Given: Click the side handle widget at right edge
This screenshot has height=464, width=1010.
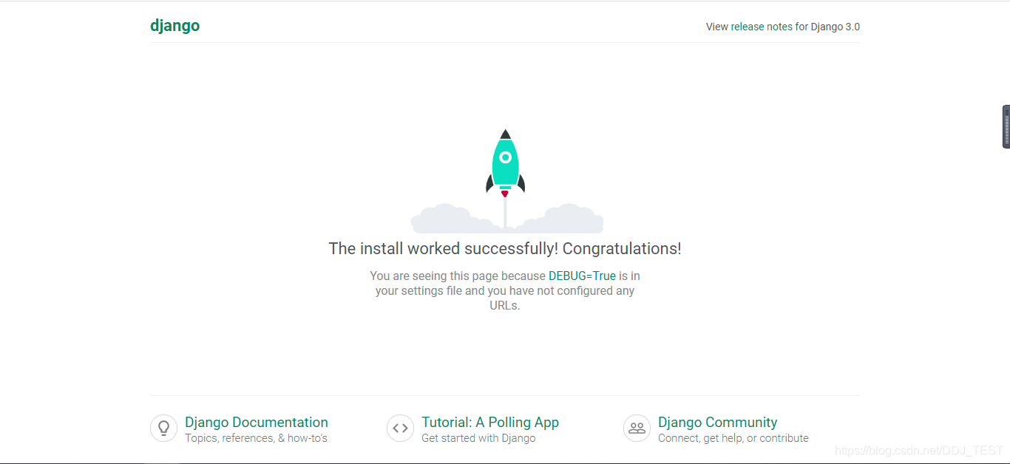Looking at the screenshot, I should pyautogui.click(x=1006, y=127).
